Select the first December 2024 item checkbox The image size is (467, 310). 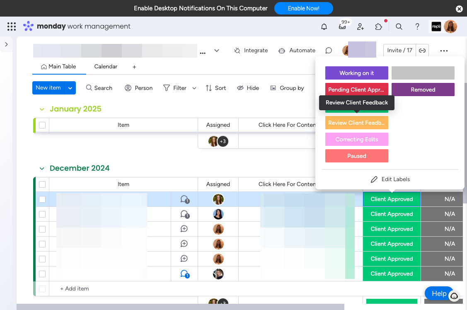pyautogui.click(x=42, y=199)
